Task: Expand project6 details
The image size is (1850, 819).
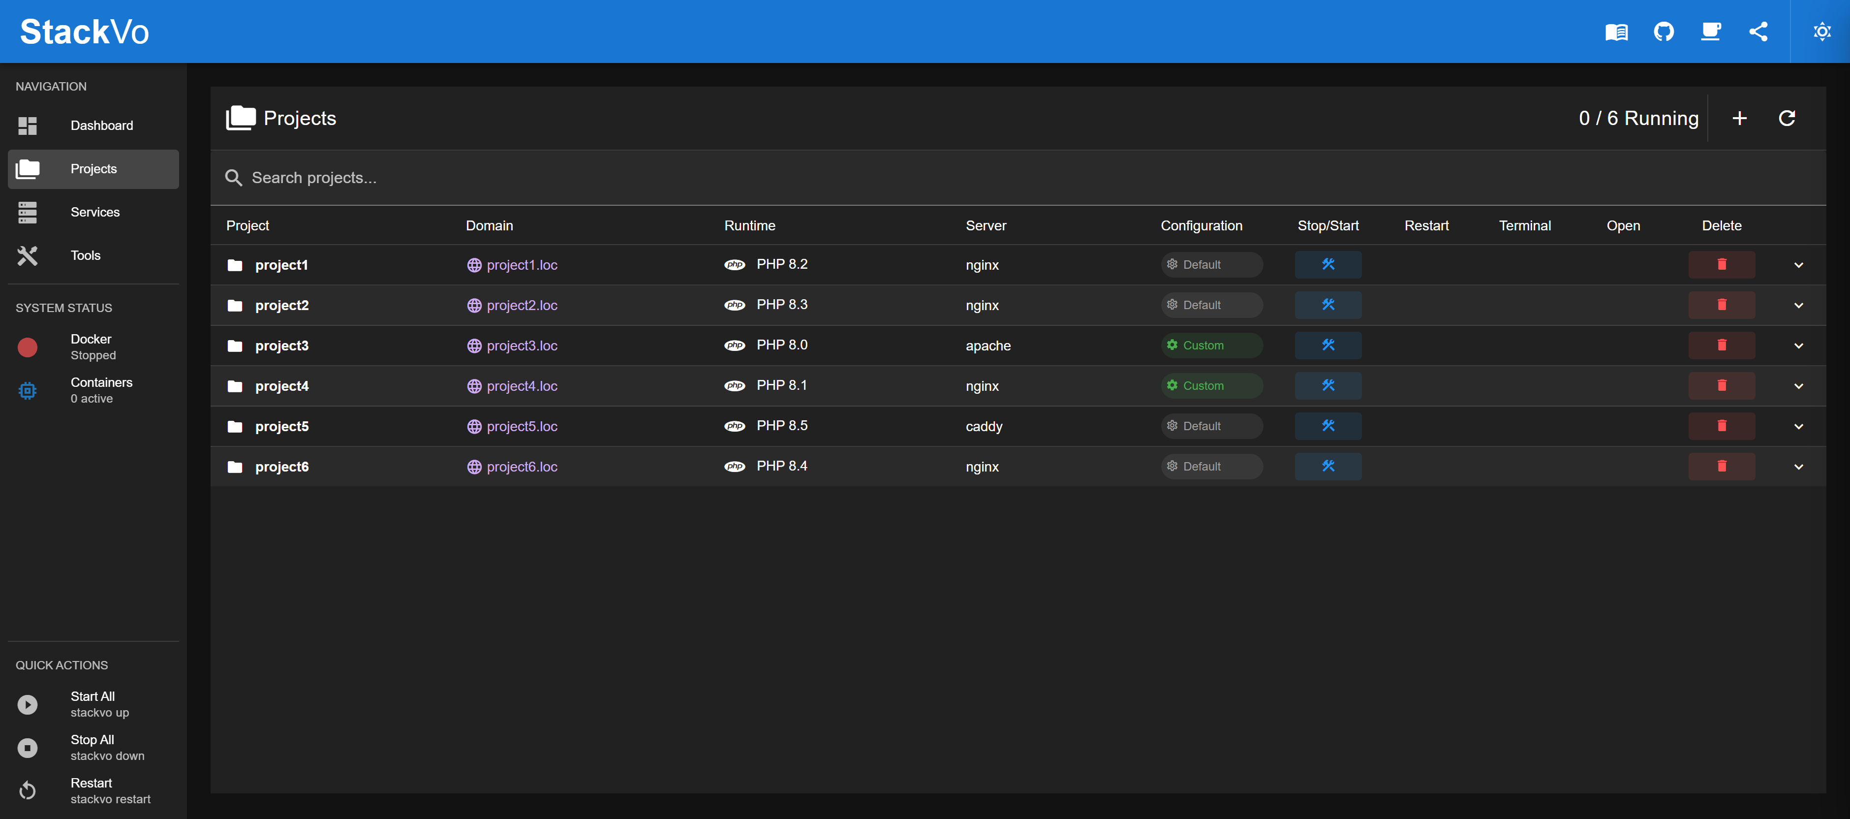Action: click(1798, 466)
